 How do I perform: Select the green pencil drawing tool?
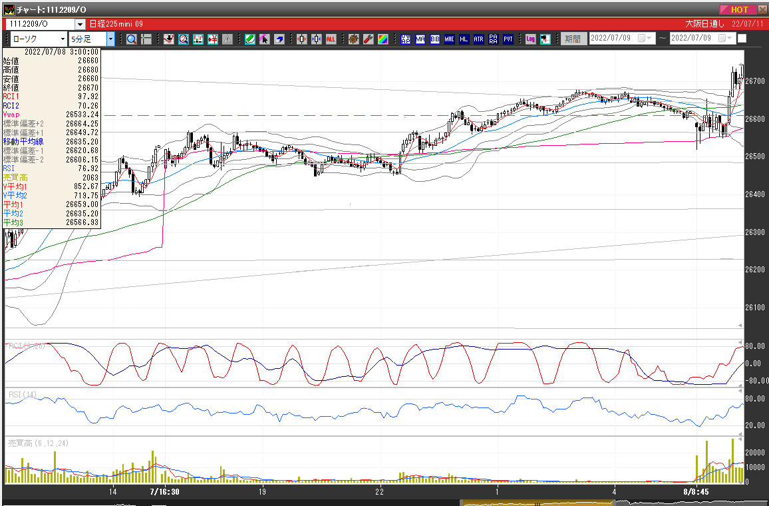(x=250, y=39)
